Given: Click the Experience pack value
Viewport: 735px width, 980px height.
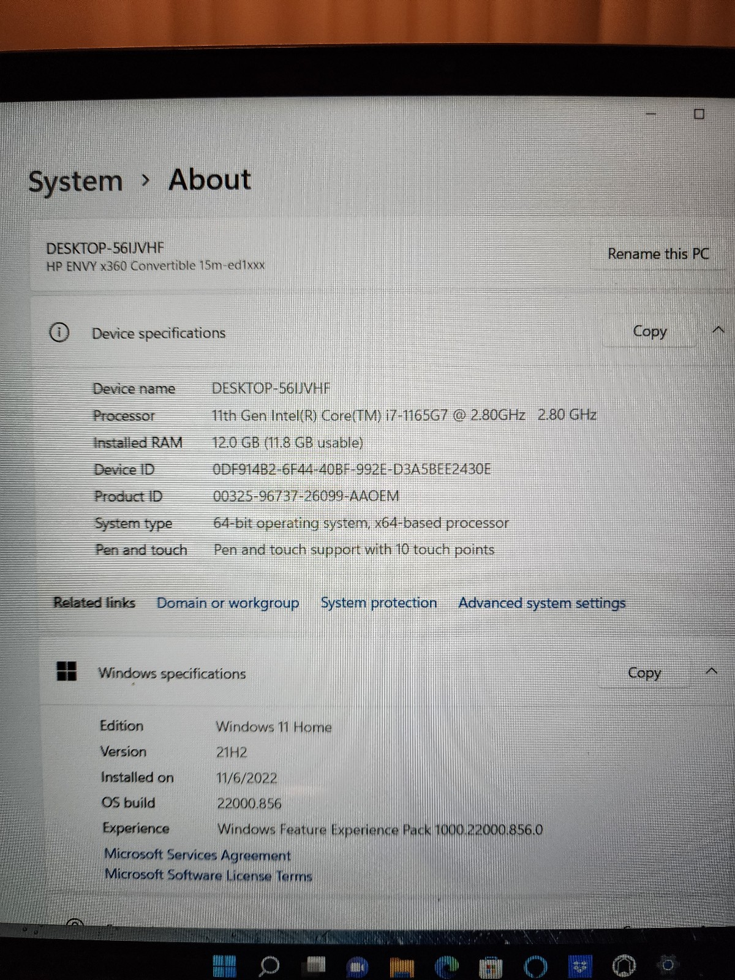Looking at the screenshot, I should point(380,829).
